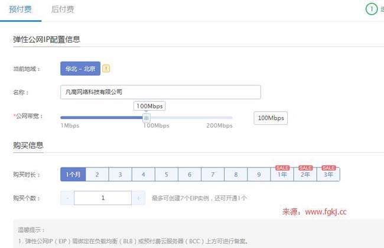Select the 华北 - 北京 region button
The image size is (384, 248).
[80, 69]
